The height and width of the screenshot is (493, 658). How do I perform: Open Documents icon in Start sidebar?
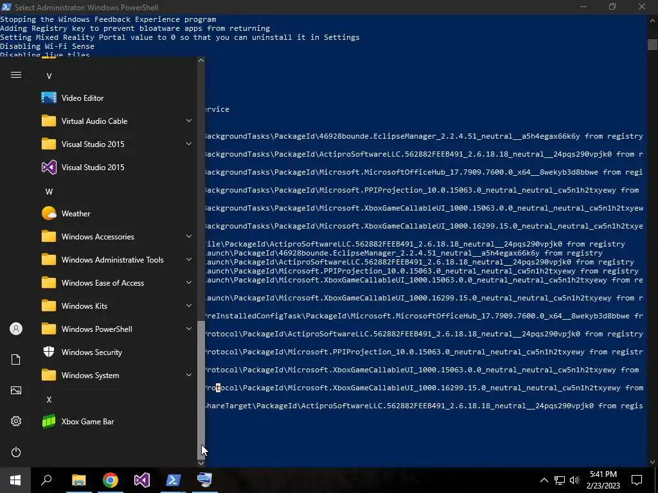pyautogui.click(x=16, y=359)
